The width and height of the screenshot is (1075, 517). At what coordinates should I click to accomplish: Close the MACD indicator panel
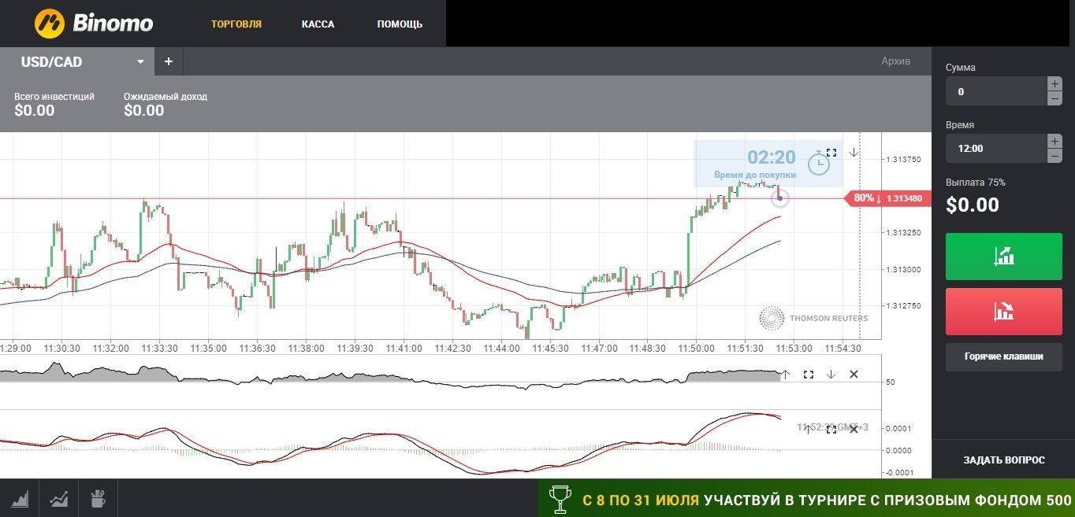tap(854, 429)
